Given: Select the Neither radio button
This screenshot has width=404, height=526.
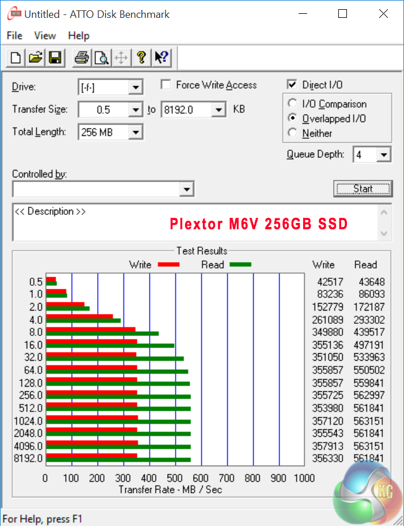Looking at the screenshot, I should [x=292, y=133].
